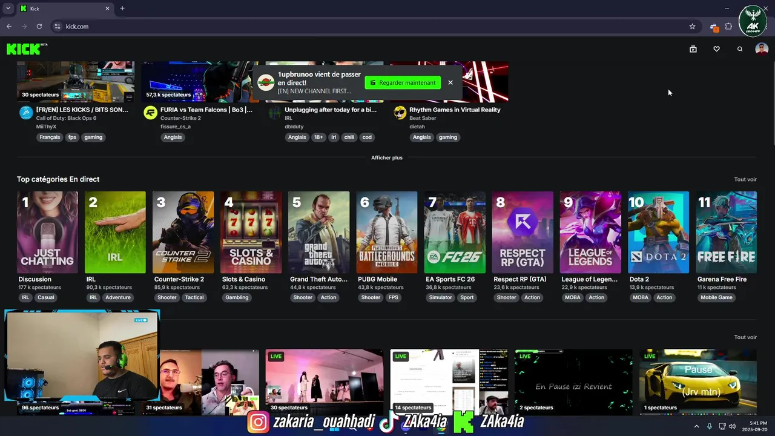This screenshot has height=436, width=775.
Task: Click the 18+ tag under dblduty stream
Action: pyautogui.click(x=318, y=137)
